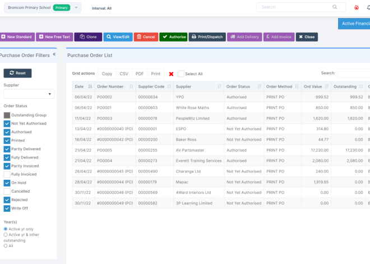Click the magnifier icon in top search
The width and height of the screenshot is (370, 264).
[335, 7]
